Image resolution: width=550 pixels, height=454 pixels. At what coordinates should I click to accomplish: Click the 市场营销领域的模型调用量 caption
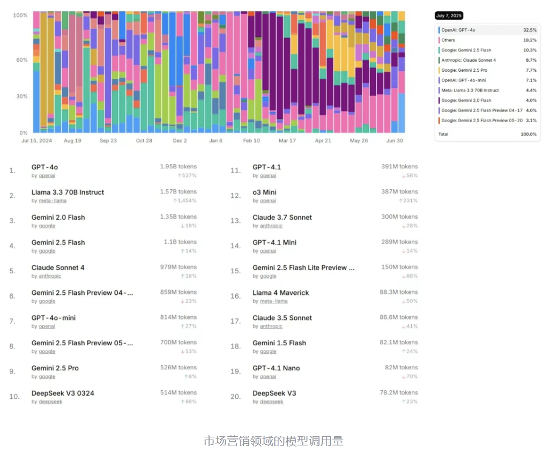pos(273,441)
